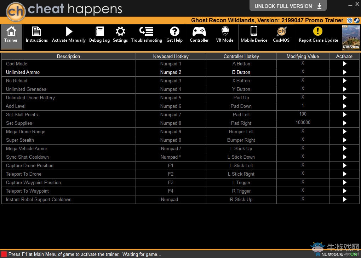Click the Steam icon in title bar
Screen dimensions: 361x258
[x=357, y=20]
